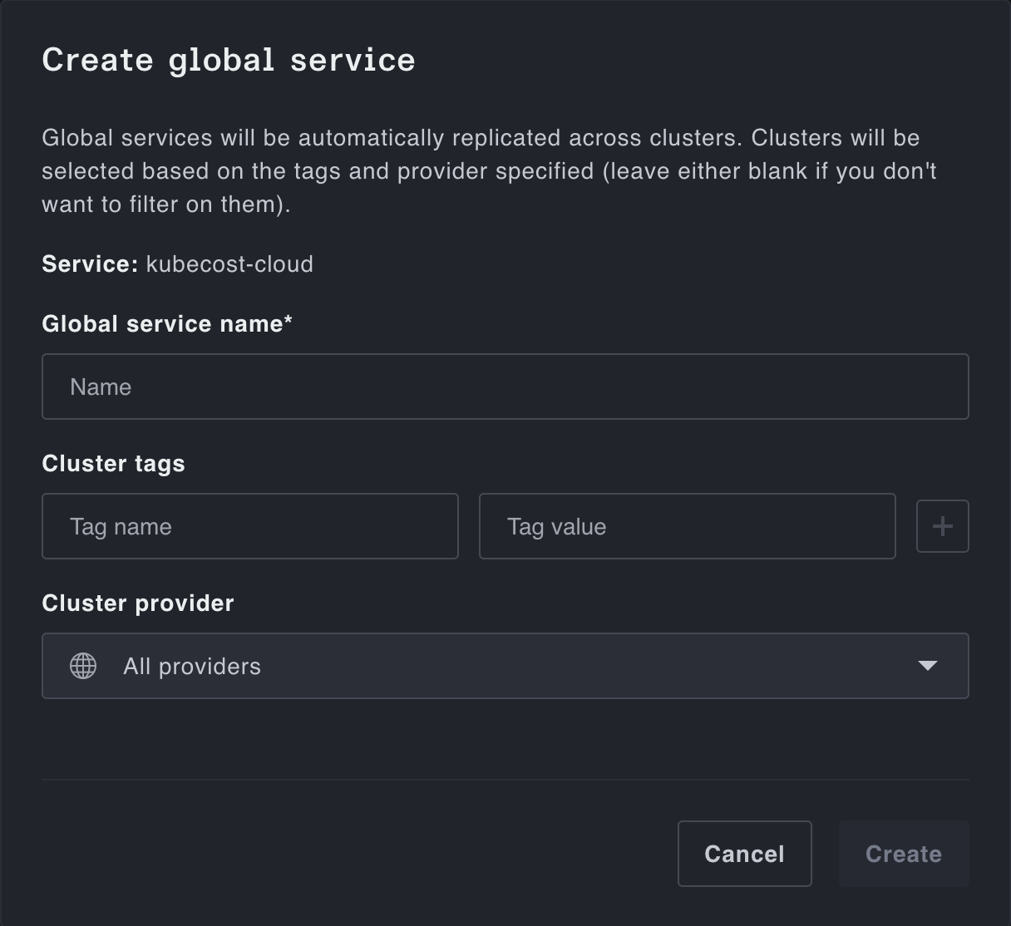Focus the Global service name input
Screen dimensions: 1011x926
click(x=505, y=387)
